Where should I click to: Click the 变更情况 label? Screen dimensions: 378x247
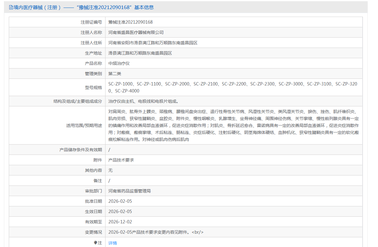[93, 232]
